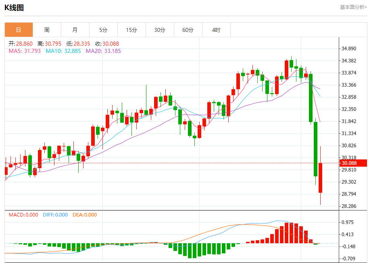369x263 pixels.
Task: Click the MA10: 32.885 indicator label
Action: coord(63,51)
